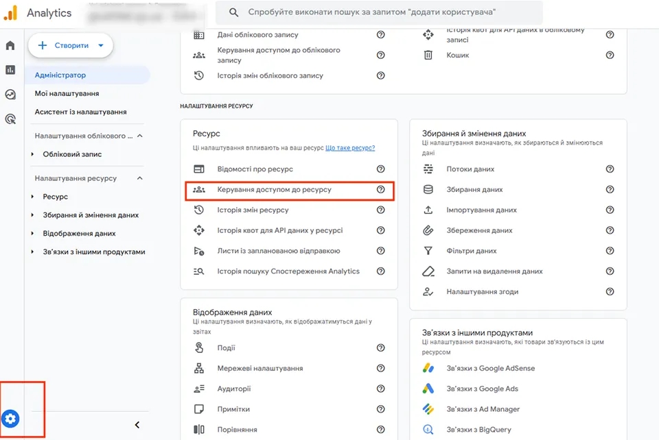The image size is (659, 440).
Task: Click the Analytics logo
Action: point(10,13)
